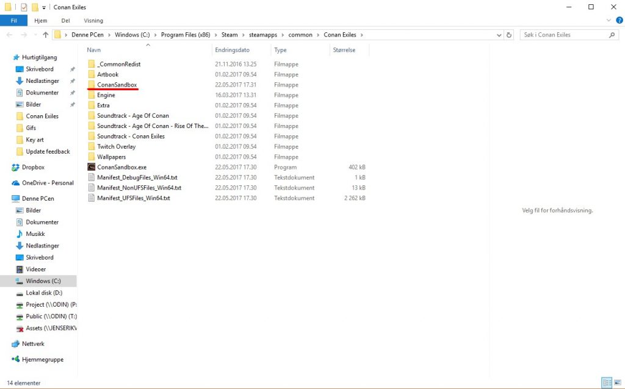The image size is (625, 389).
Task: Click the Dropbox icon in navigation pane
Action: click(16, 167)
